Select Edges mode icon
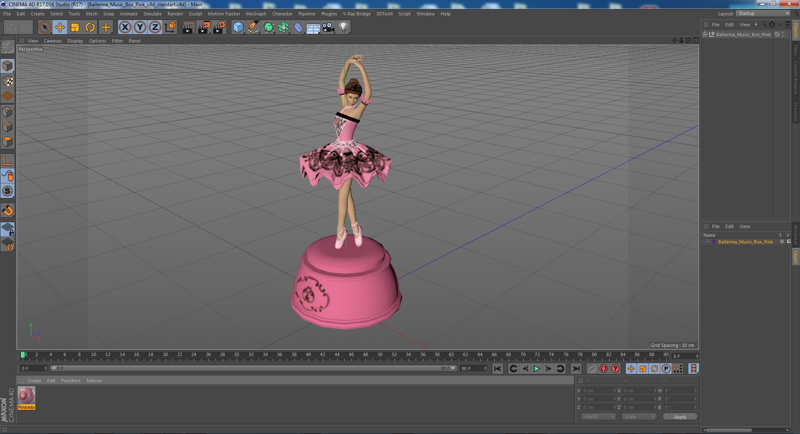The image size is (800, 434). coord(8,127)
